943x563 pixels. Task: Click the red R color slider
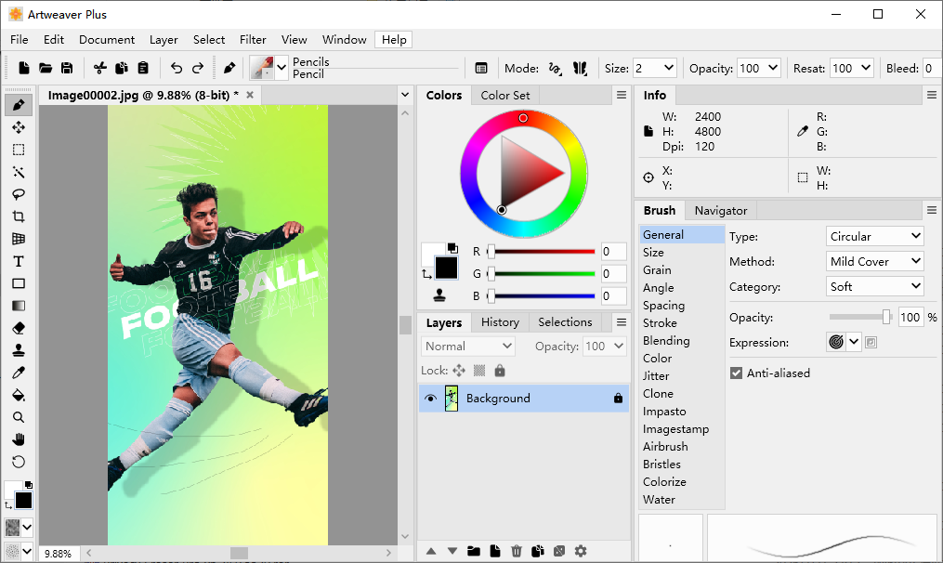(x=543, y=252)
